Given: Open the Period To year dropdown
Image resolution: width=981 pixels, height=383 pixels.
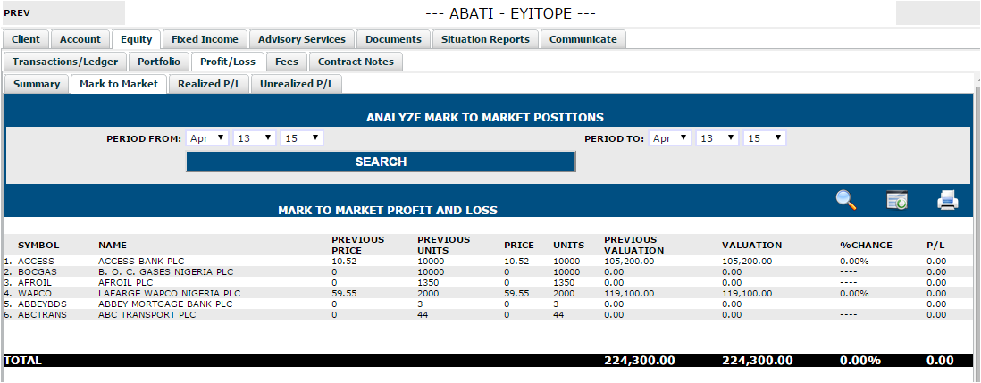Looking at the screenshot, I should click(x=765, y=138).
